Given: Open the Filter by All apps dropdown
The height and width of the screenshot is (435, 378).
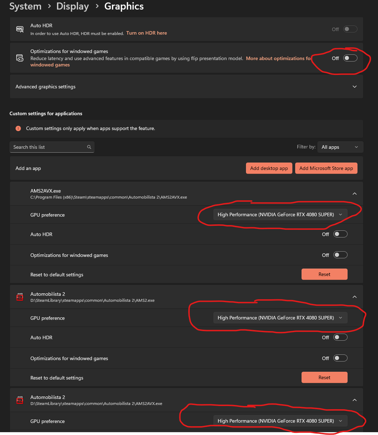Looking at the screenshot, I should point(340,147).
